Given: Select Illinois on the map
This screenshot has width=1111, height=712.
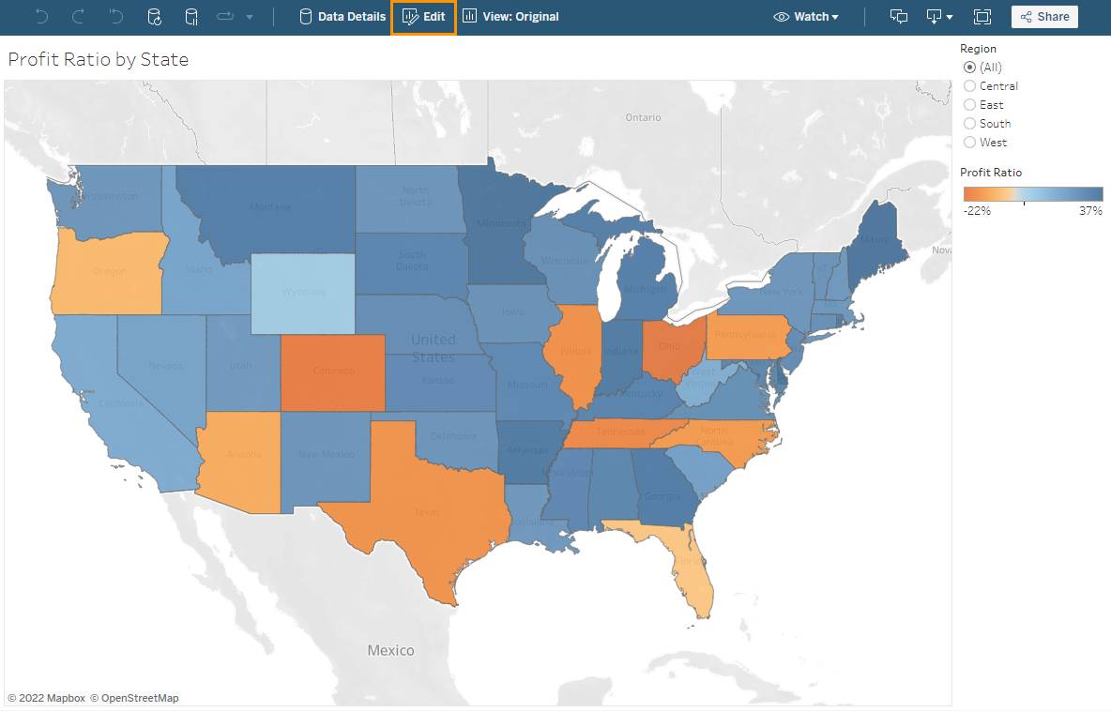Looking at the screenshot, I should [574, 352].
